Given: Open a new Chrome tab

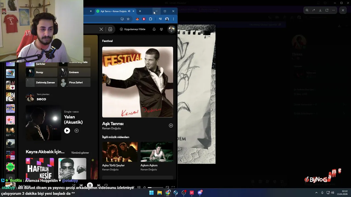Looking at the screenshot, I should [x=140, y=11].
